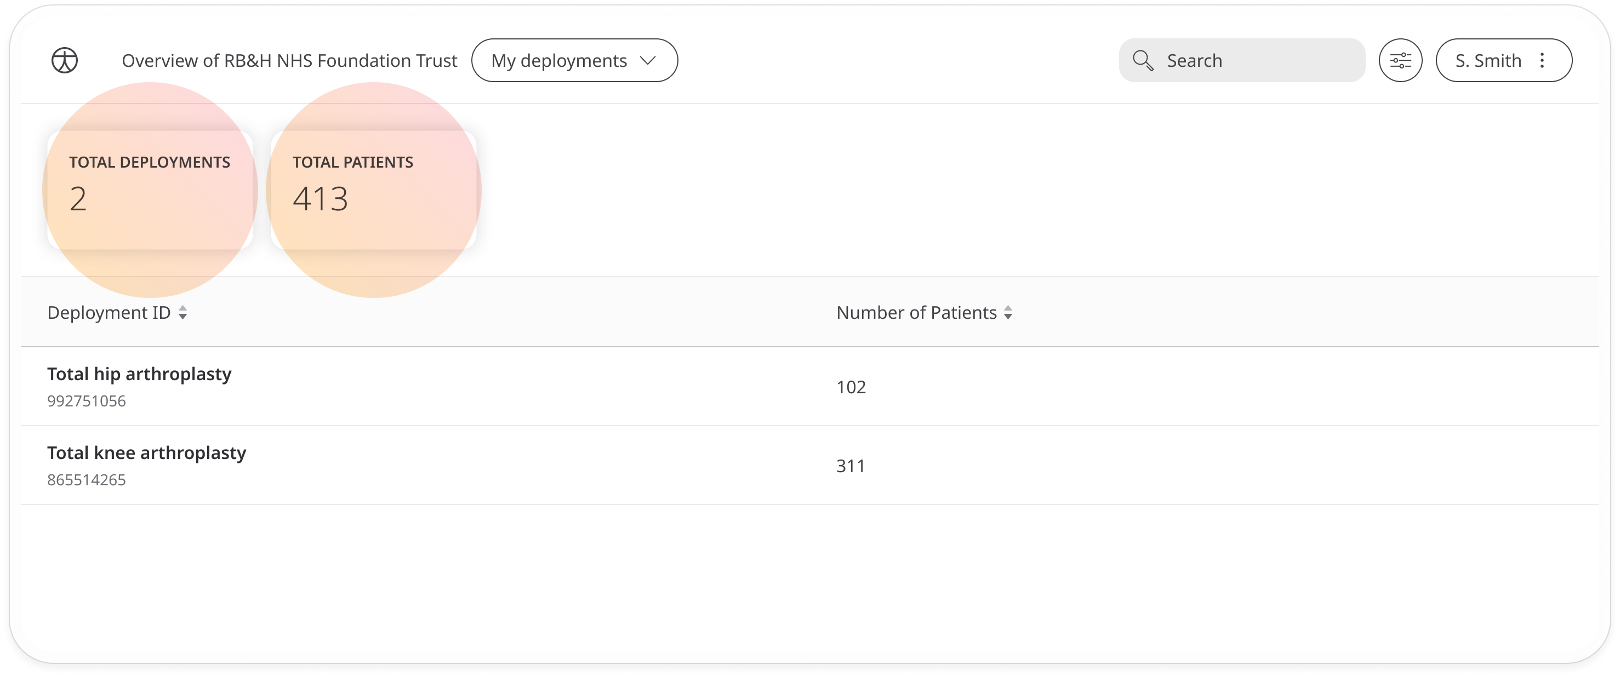Sort by Number of Patients arrows
1620x677 pixels.
(1008, 312)
